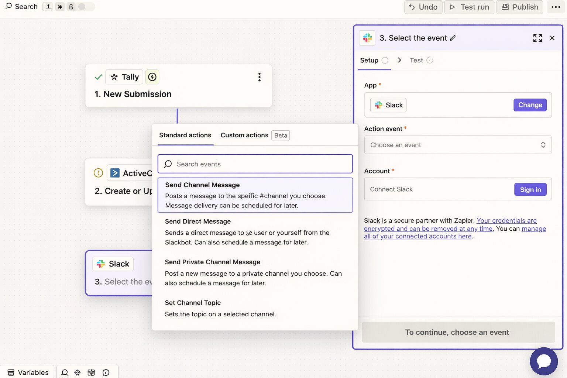Select the '2. Create or Up' step title

[x=123, y=191]
